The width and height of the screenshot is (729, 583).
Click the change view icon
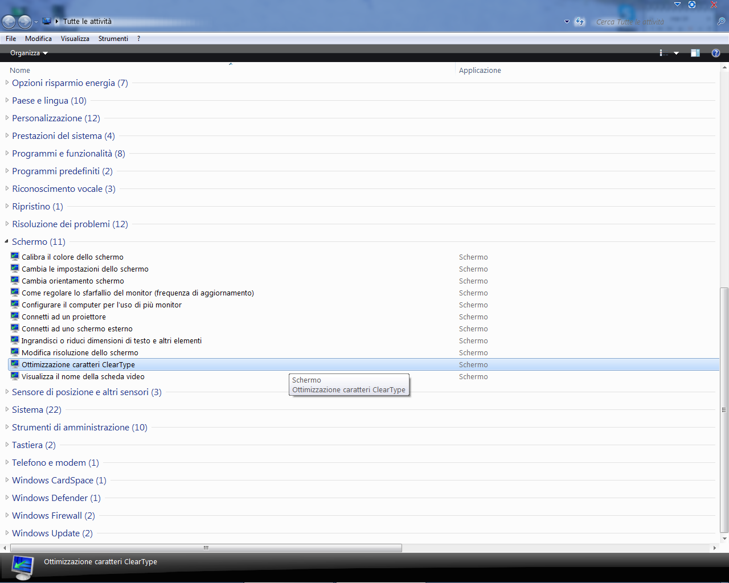[x=664, y=53]
